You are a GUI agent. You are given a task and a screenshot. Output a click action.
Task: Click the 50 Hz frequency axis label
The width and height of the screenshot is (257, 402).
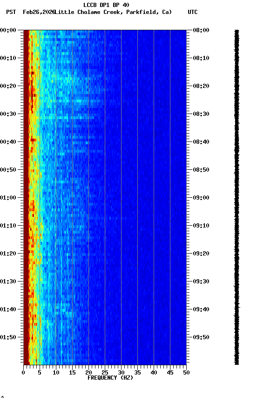187,373
